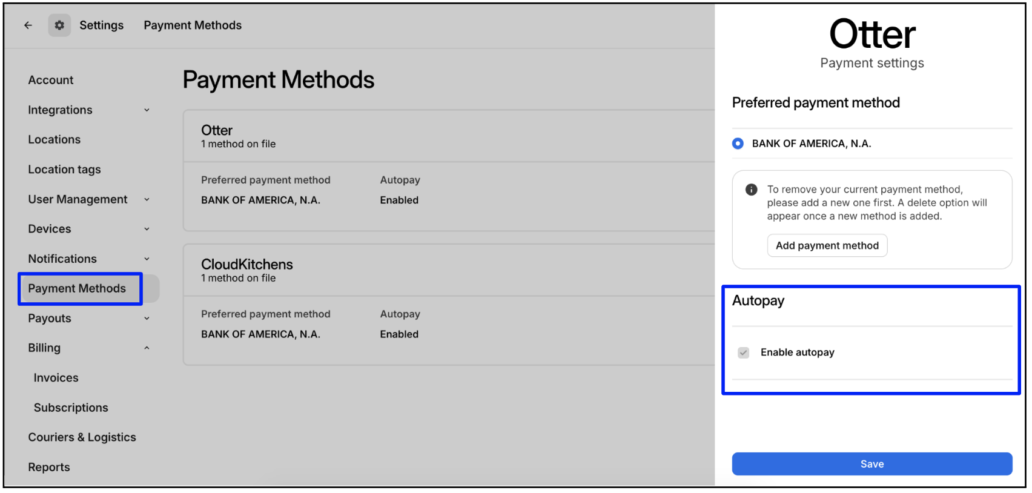Click the Add payment method button
Screen dimensions: 1032x493
(x=827, y=245)
